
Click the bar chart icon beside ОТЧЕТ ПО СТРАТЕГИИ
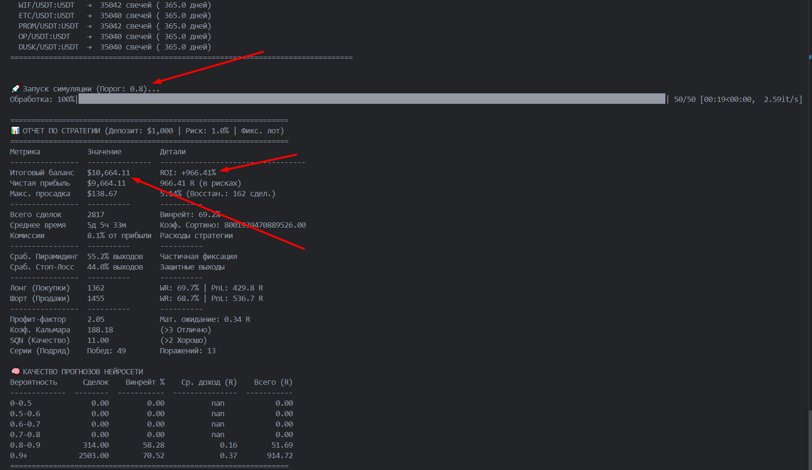(x=15, y=130)
